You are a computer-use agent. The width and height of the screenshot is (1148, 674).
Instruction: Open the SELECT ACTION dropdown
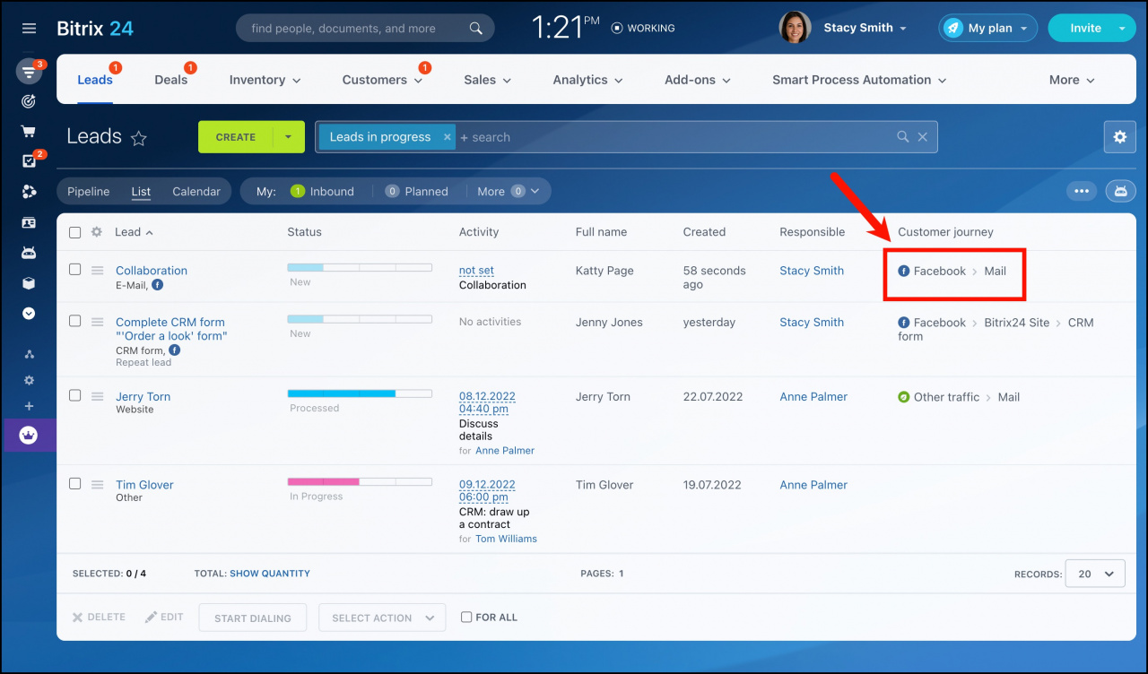point(382,618)
